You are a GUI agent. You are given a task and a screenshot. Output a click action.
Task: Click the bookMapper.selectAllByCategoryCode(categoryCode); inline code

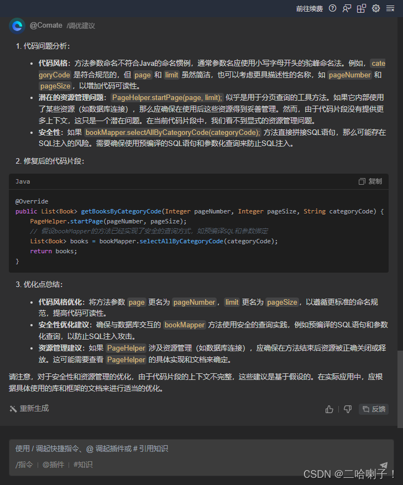click(x=173, y=132)
